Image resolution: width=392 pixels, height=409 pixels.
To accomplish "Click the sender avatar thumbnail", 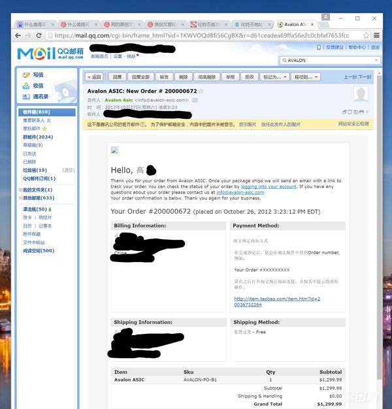I will click(x=360, y=94).
